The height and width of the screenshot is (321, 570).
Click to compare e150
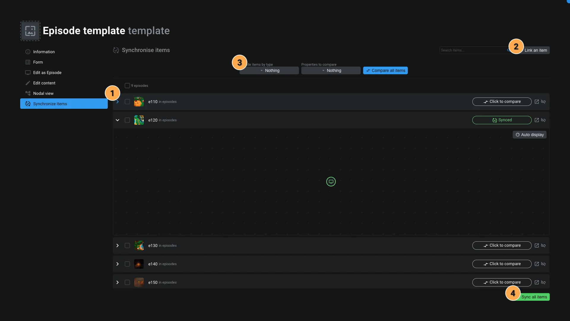502,282
